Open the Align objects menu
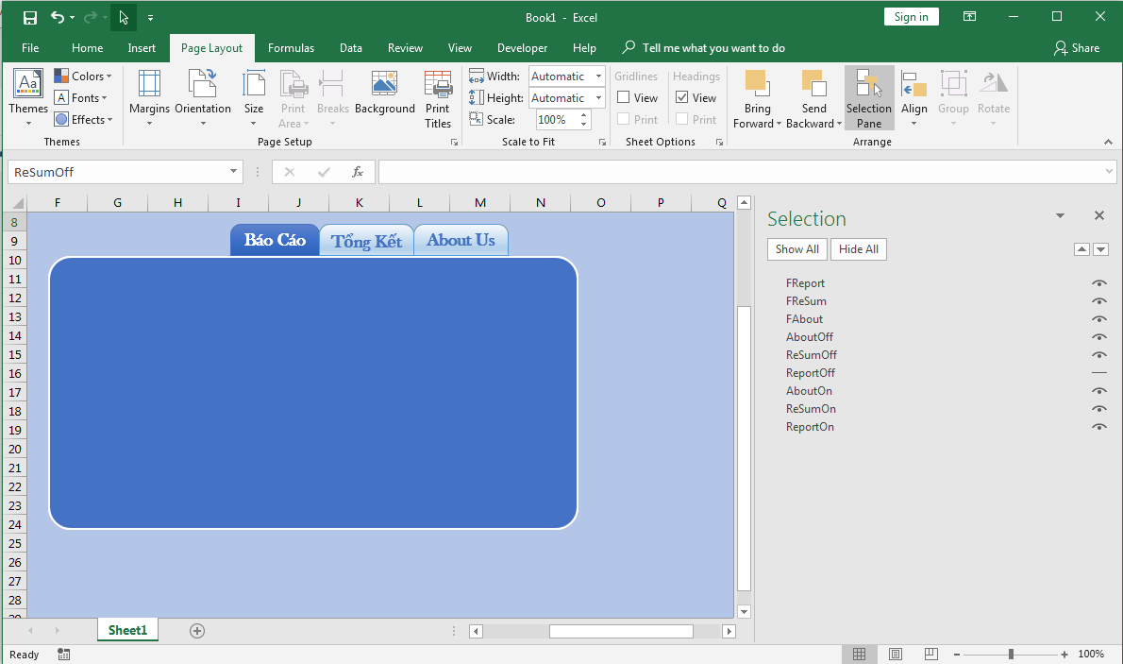The width and height of the screenshot is (1123, 664). pos(913,98)
